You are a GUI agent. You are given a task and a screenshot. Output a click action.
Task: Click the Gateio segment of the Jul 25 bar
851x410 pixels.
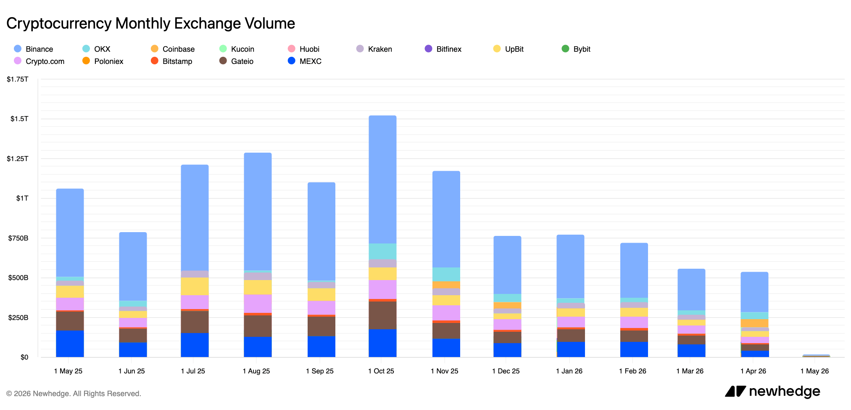click(195, 322)
